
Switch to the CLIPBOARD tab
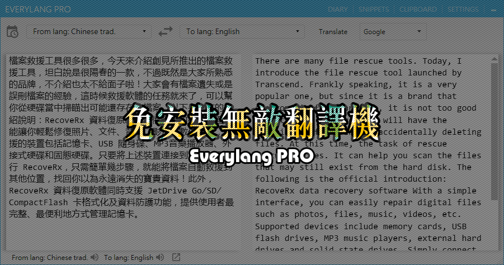418,10
